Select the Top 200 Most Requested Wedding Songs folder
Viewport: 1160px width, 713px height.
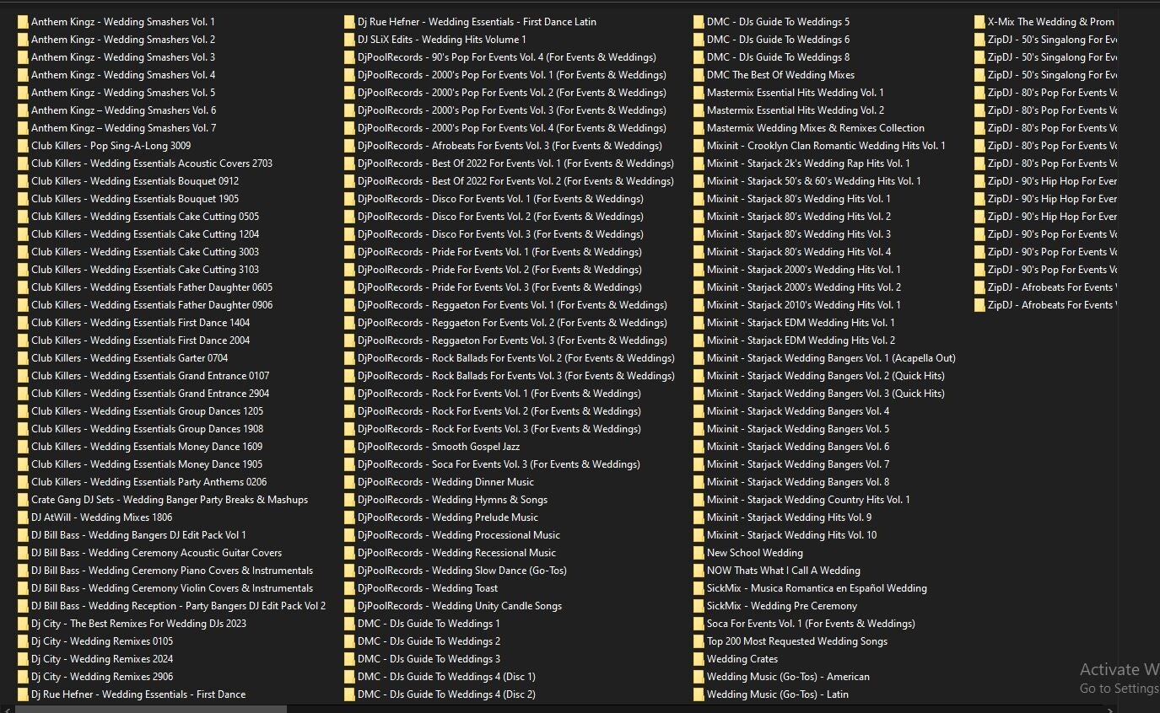tap(796, 641)
